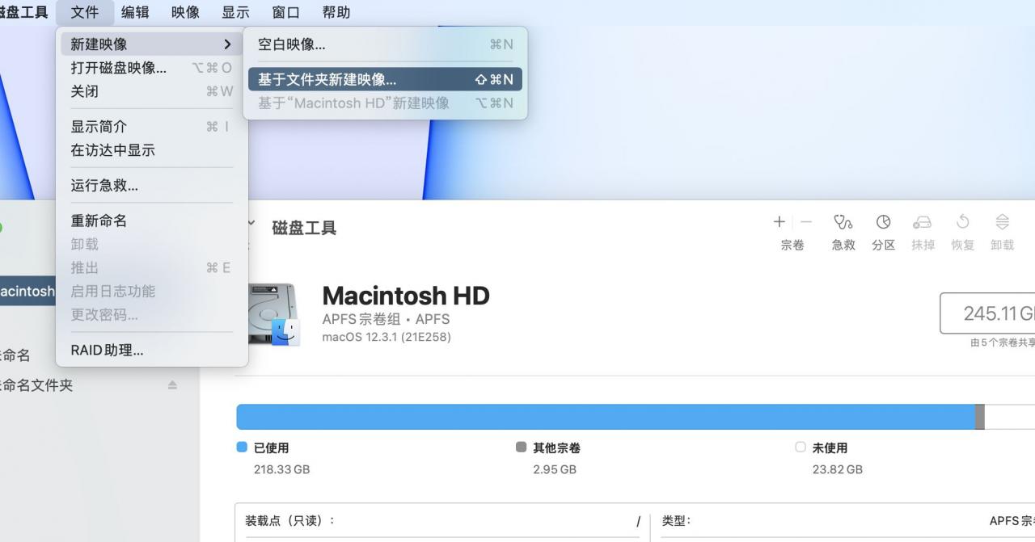Click the Restore (恢复) toolbar icon
This screenshot has height=542, width=1035.
962,221
